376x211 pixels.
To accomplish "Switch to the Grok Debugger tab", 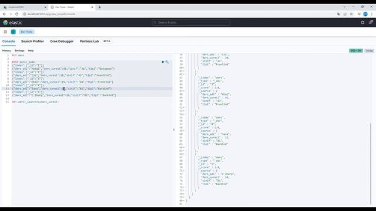I will click(x=62, y=41).
